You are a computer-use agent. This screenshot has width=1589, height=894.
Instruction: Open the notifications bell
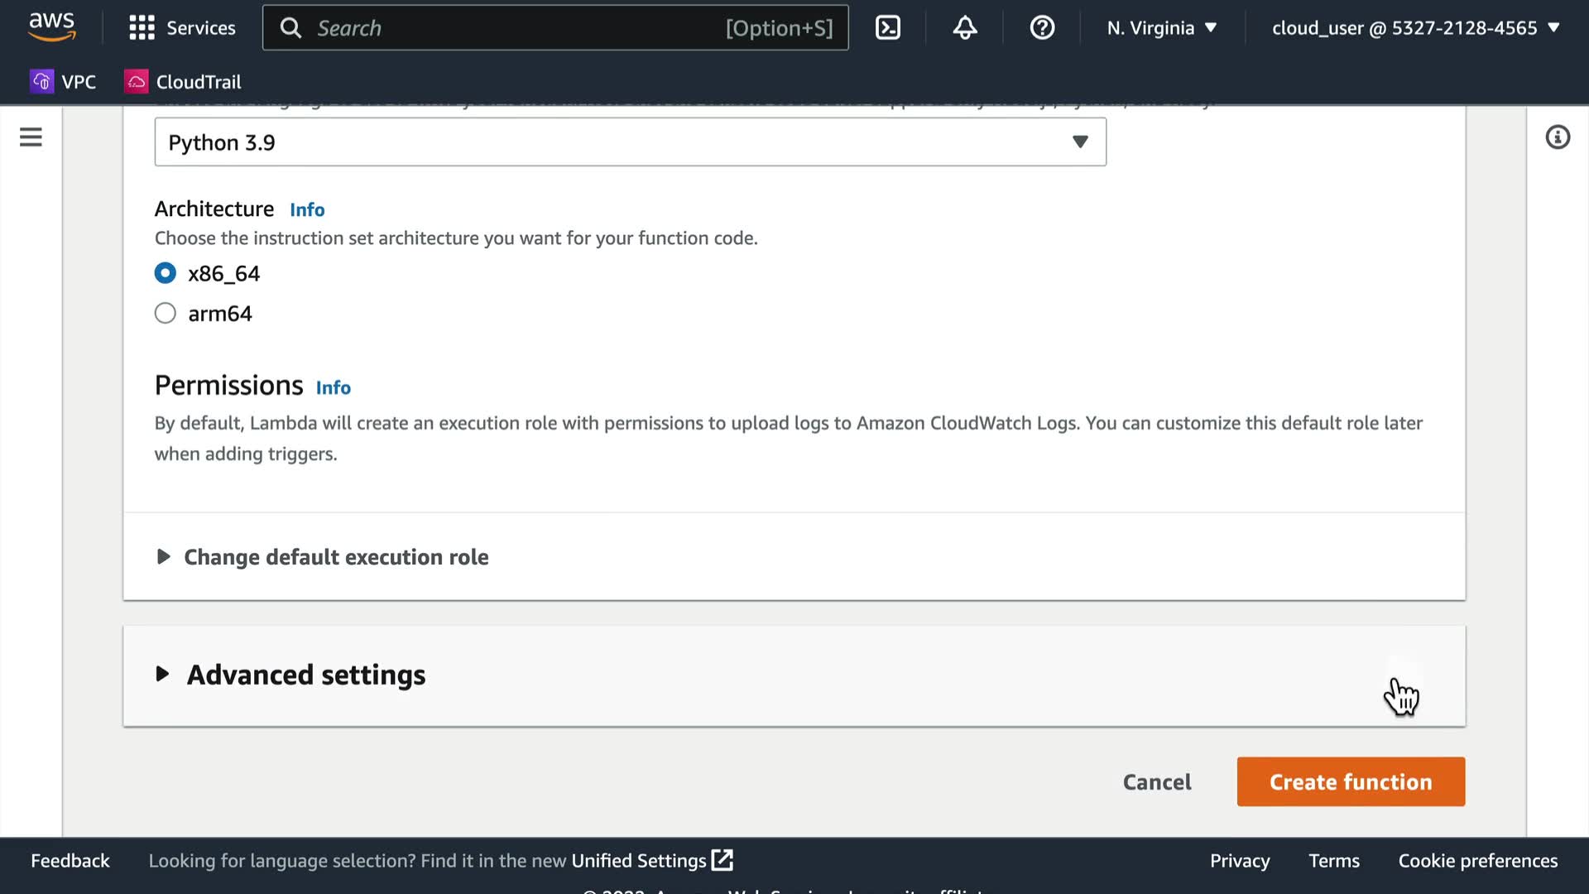pos(965,28)
